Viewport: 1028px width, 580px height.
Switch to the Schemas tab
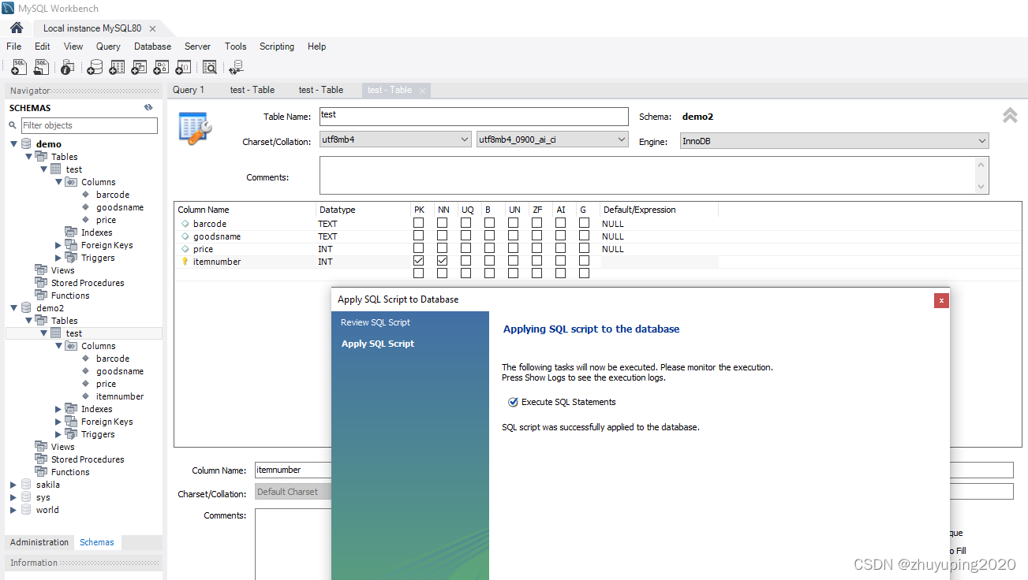(x=97, y=542)
